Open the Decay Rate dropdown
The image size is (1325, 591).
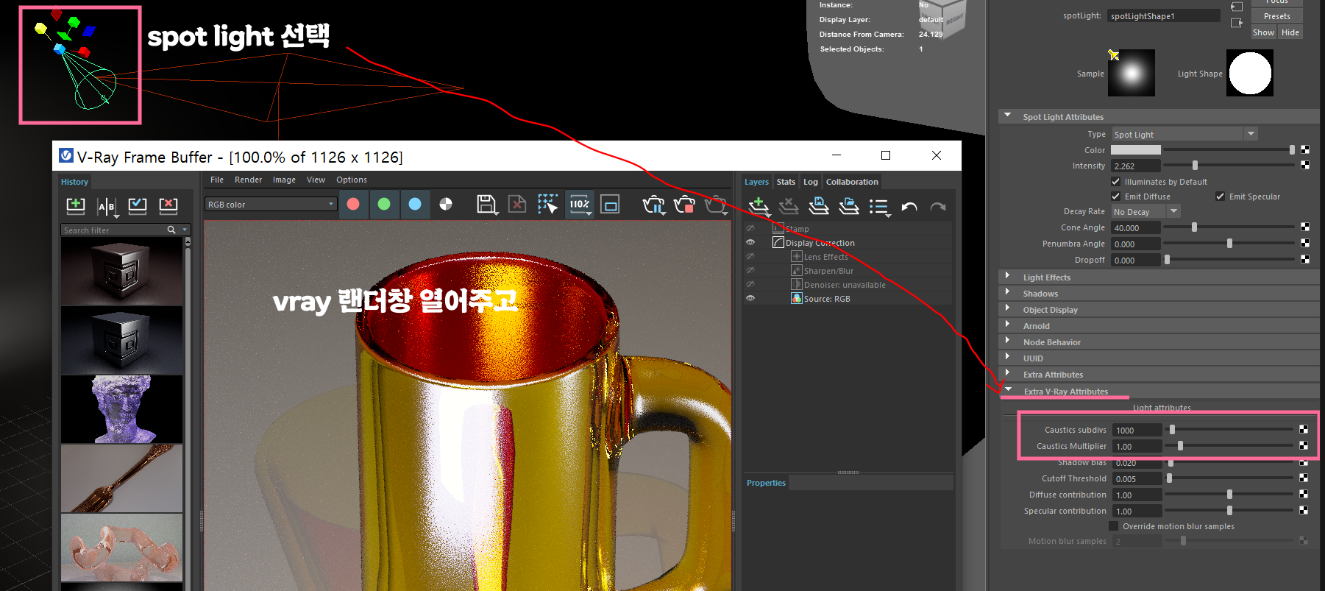[1145, 211]
